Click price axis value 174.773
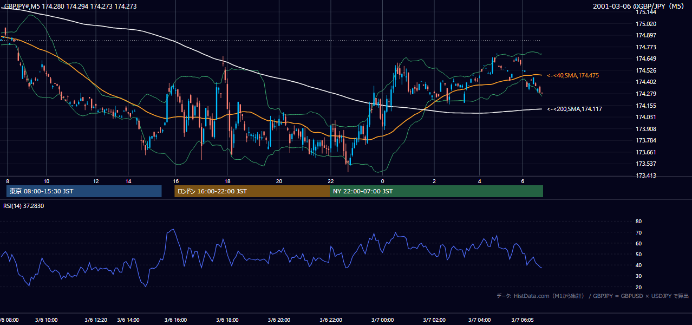 [646, 47]
